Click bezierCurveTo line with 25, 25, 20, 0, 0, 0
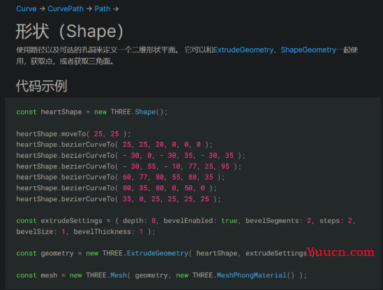Screen dimensions: 383x290 114,145
